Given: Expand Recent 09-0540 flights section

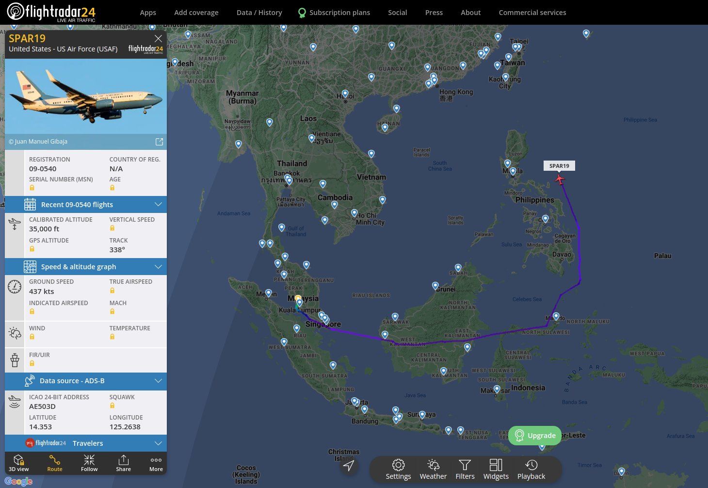Looking at the screenshot, I should 86,205.
